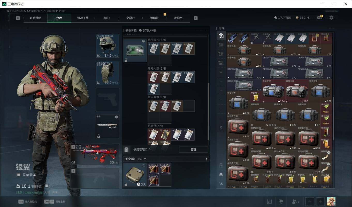Click the empty pistol slot

[x=108, y=99]
